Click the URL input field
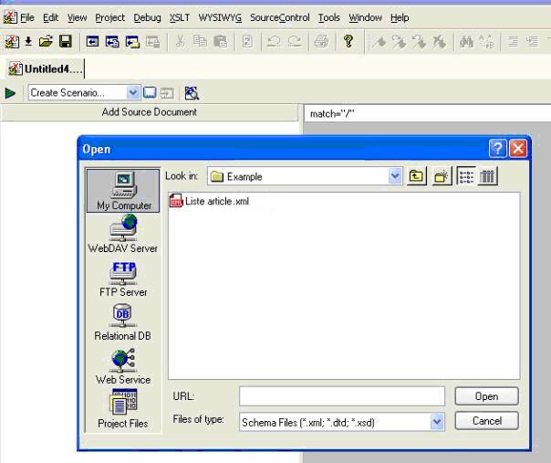This screenshot has height=463, width=551. point(342,396)
